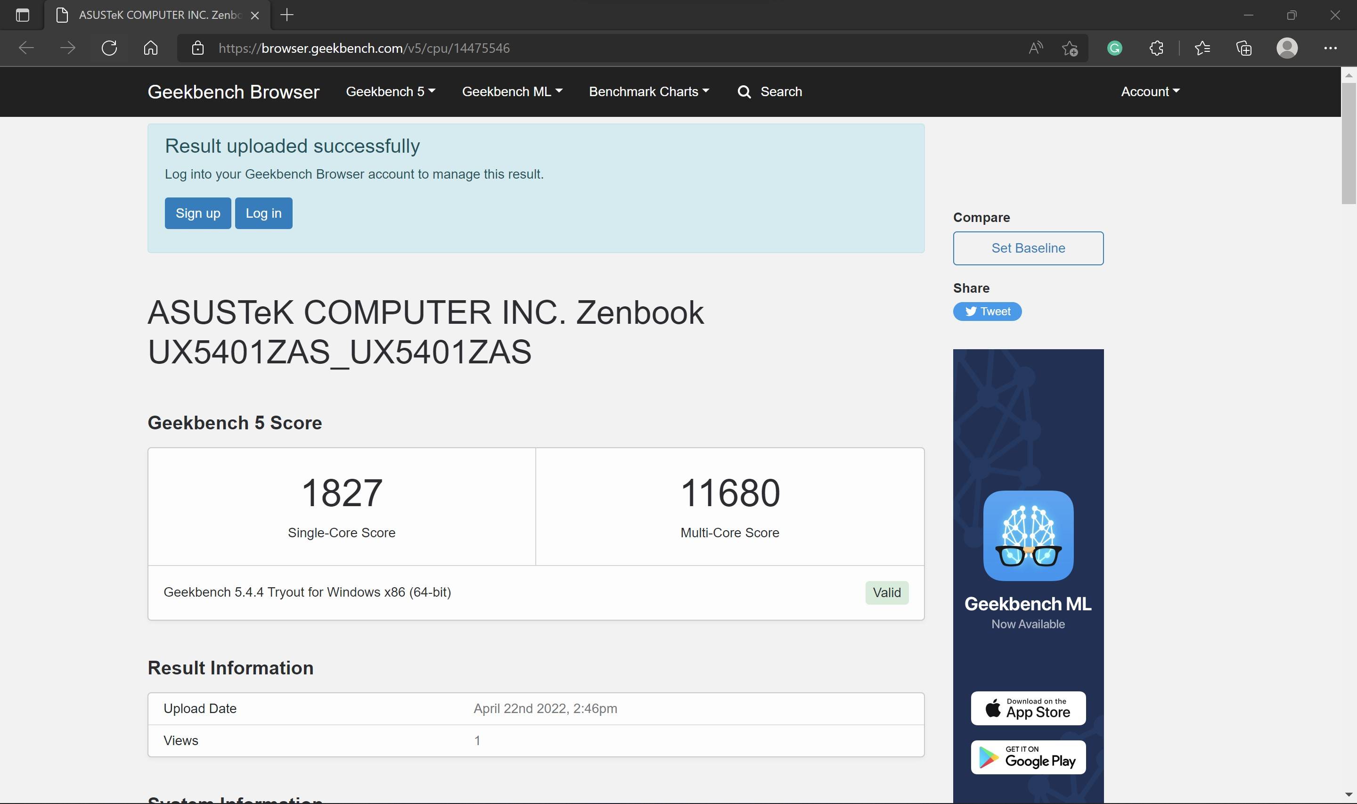Go to the browser home page
1357x804 pixels.
click(x=151, y=48)
